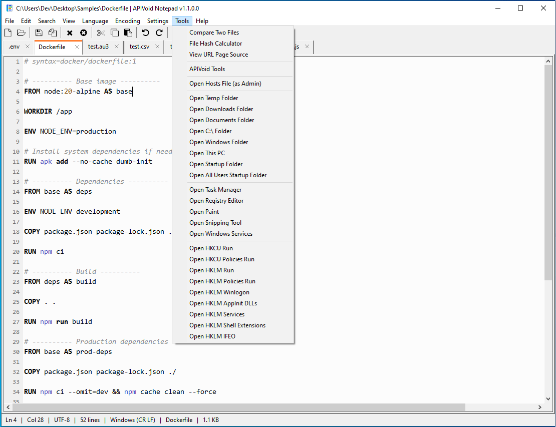This screenshot has height=427, width=556.
Task: Select Open HKLM AppInit DLLs
Action: pos(233,303)
